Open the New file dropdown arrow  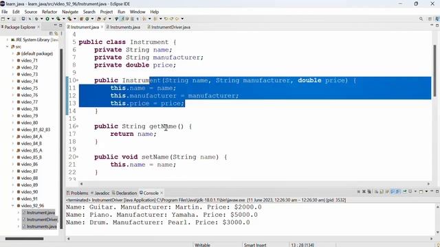[x=8, y=19]
